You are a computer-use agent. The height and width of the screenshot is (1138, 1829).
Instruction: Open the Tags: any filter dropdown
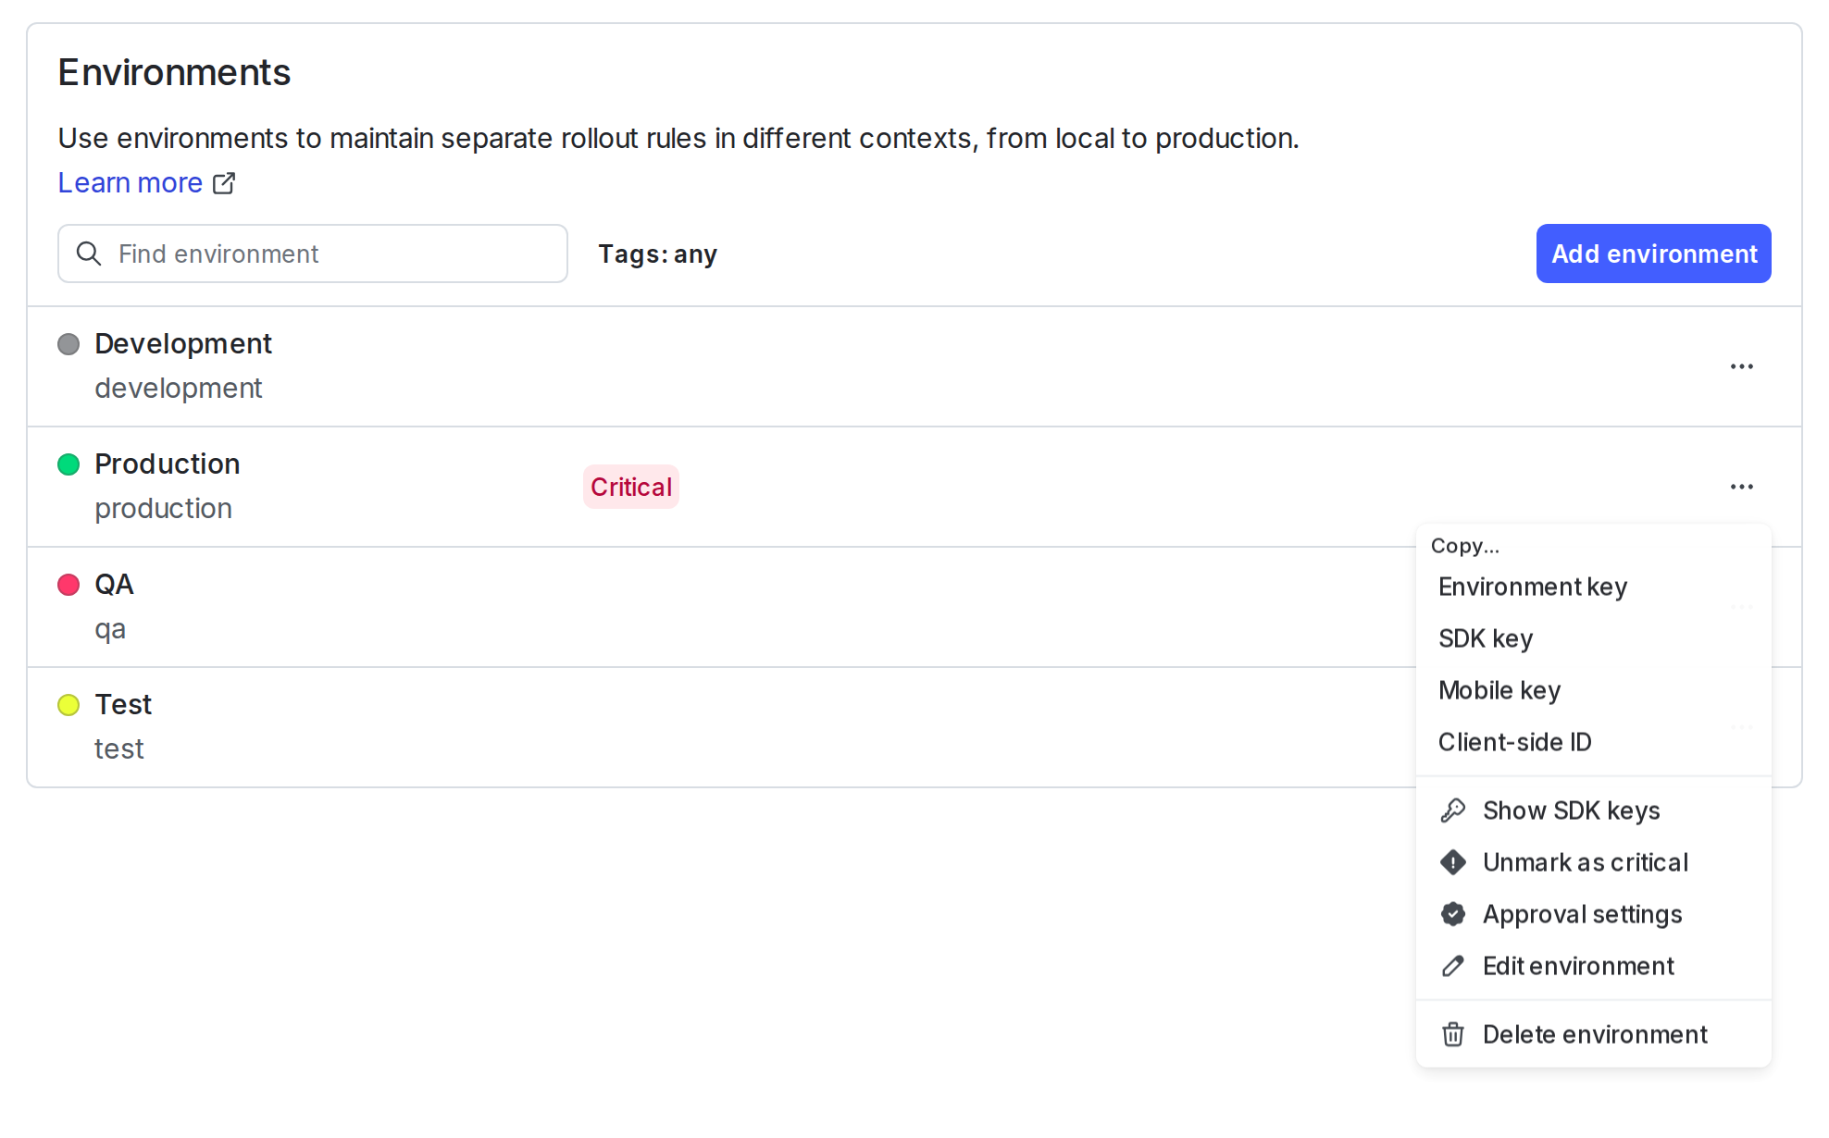[x=657, y=253]
